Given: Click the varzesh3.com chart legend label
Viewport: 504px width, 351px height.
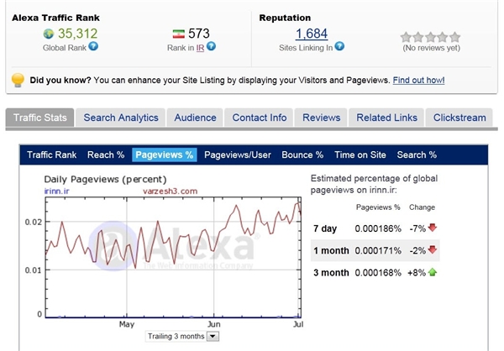Looking at the screenshot, I should point(170,191).
